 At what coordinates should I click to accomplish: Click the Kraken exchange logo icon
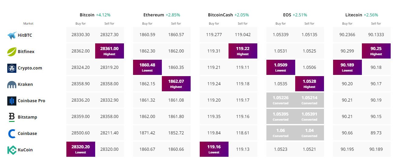12,85
